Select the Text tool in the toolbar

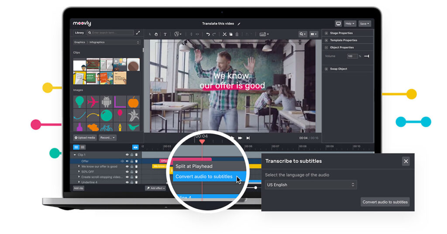pos(165,34)
